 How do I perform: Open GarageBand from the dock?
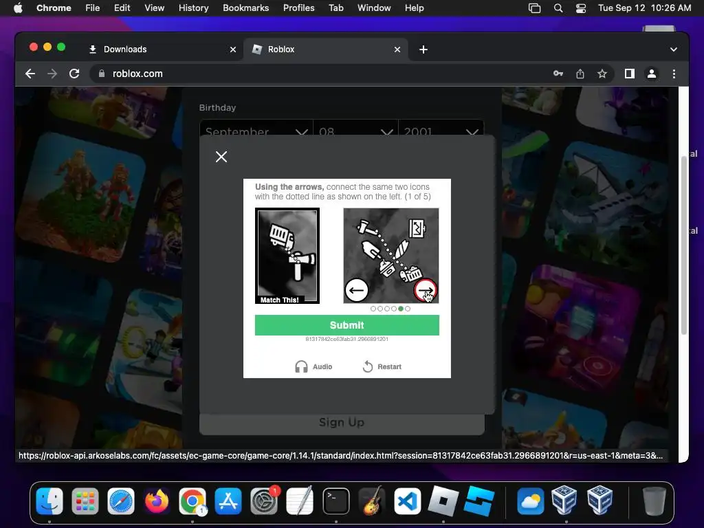point(372,500)
